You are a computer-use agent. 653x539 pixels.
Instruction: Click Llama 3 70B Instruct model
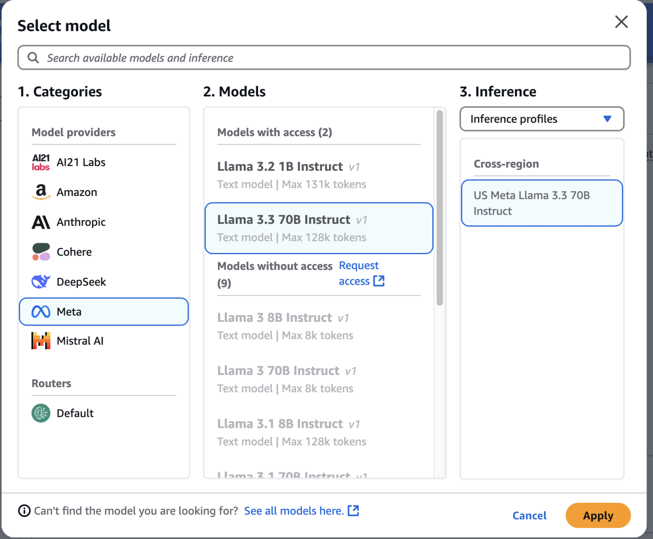[x=319, y=379]
